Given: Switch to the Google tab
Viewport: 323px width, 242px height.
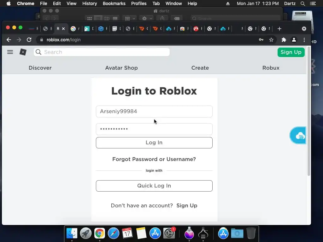Looking at the screenshot, I should coord(75,29).
